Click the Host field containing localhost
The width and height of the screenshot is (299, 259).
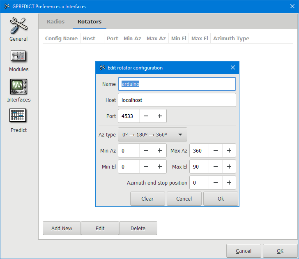click(x=177, y=100)
